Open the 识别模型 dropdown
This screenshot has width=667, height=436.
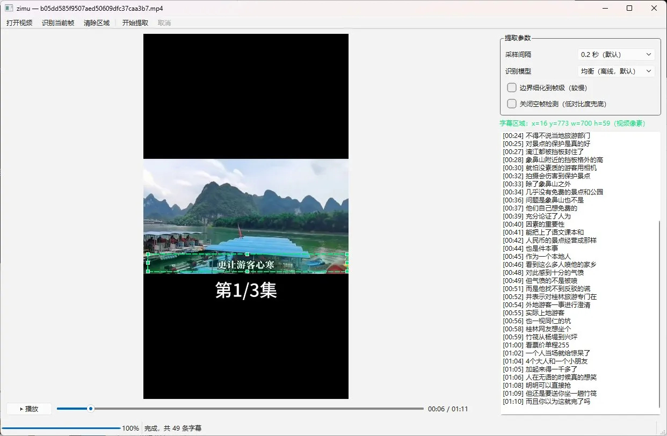tap(616, 71)
